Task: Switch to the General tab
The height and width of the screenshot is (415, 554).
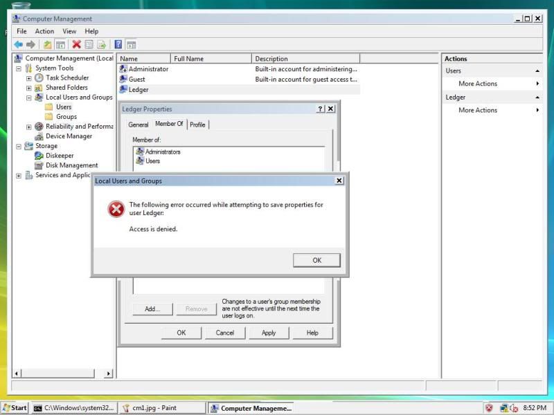Action: [138, 124]
